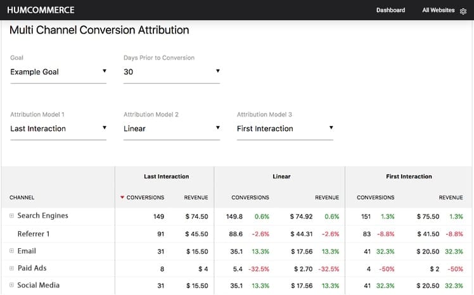Open the Days Prior to Conversion dropdown

pyautogui.click(x=171, y=72)
